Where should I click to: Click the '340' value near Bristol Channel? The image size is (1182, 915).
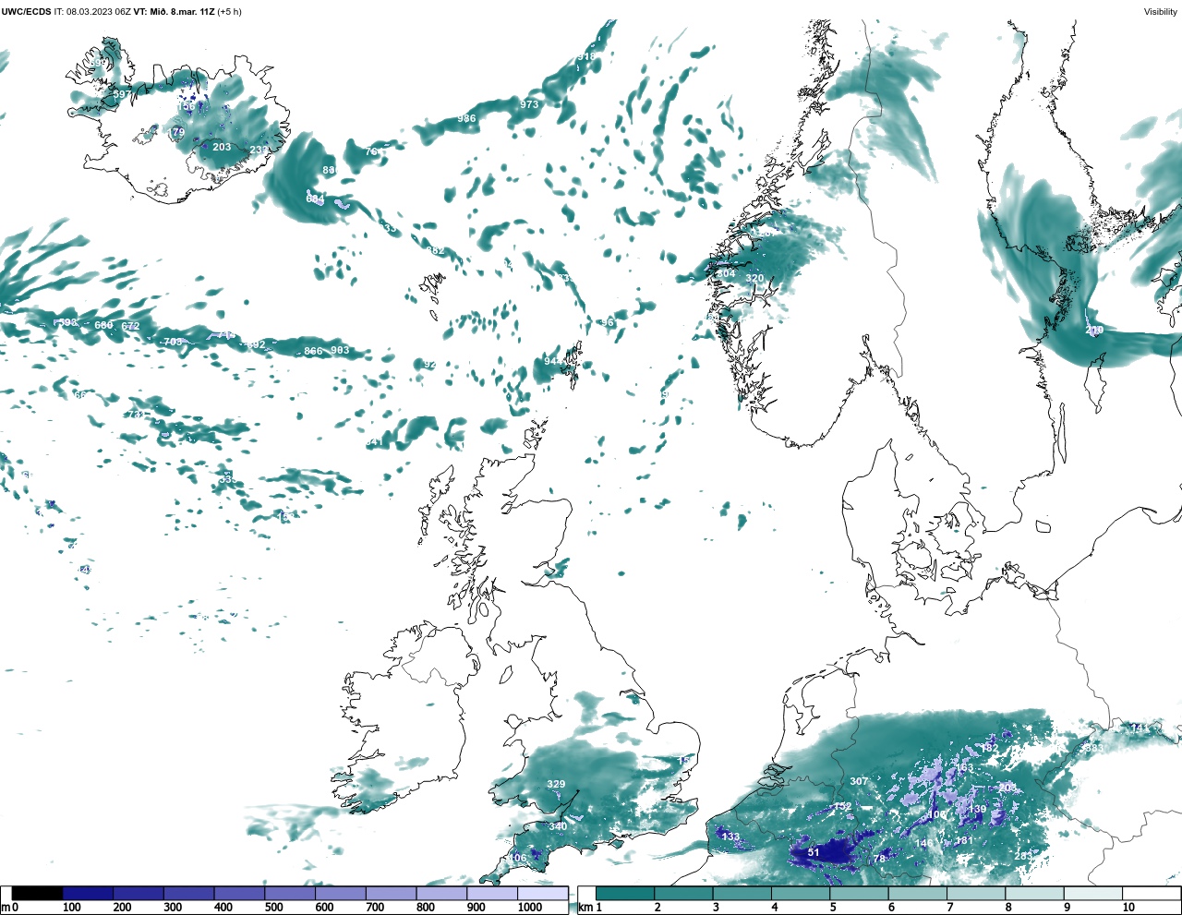(558, 826)
